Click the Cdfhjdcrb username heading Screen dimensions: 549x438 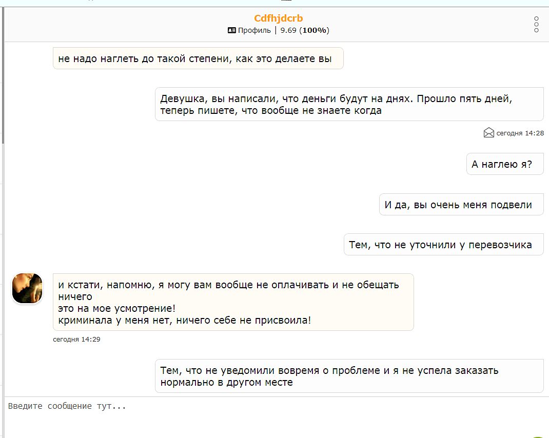point(278,18)
